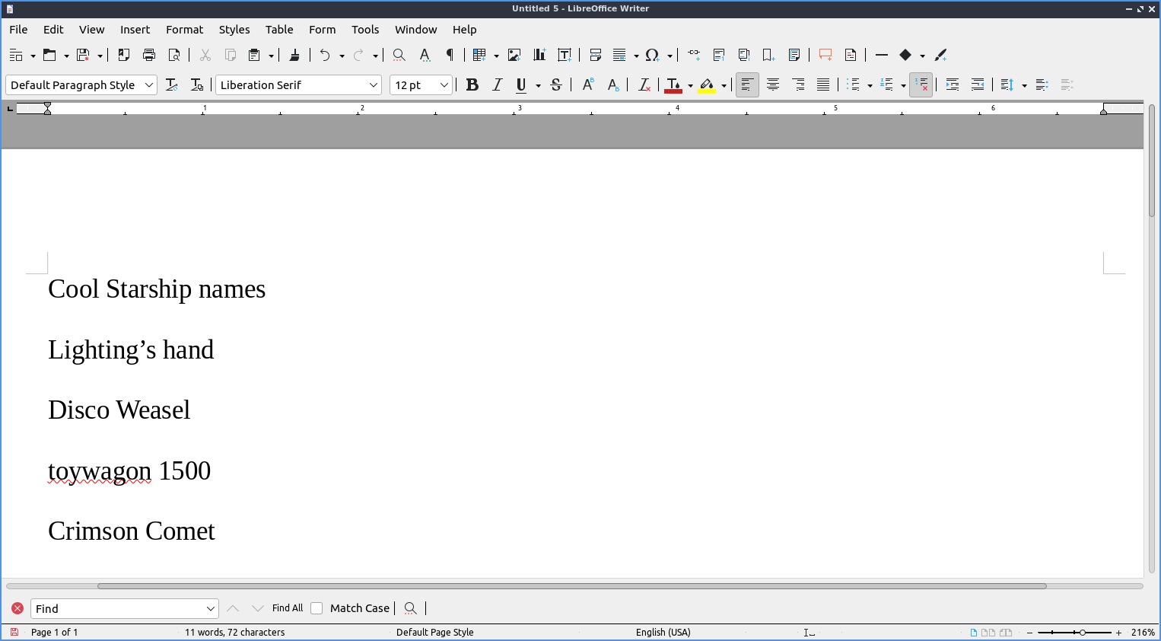The width and height of the screenshot is (1161, 641).
Task: Open the Tools menu
Action: pos(365,30)
